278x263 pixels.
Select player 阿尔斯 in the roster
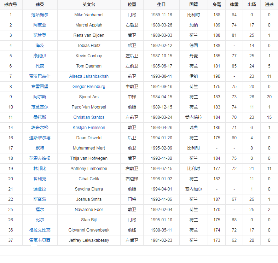tap(40, 97)
